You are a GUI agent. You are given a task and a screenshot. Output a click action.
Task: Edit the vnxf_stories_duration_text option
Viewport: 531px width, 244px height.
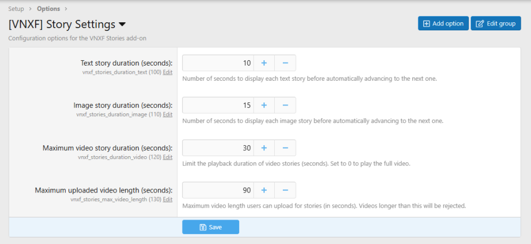click(167, 72)
